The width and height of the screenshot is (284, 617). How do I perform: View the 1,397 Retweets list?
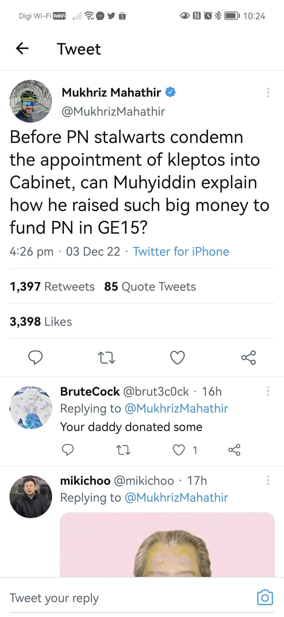pyautogui.click(x=52, y=287)
